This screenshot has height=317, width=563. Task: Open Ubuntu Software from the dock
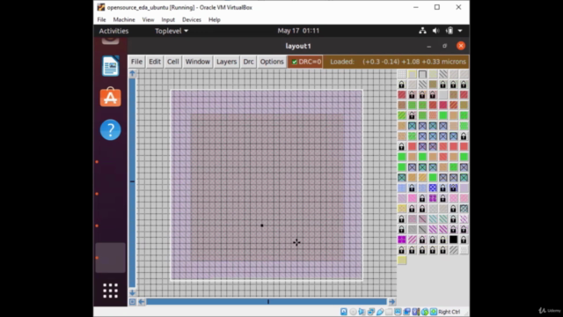point(110,97)
